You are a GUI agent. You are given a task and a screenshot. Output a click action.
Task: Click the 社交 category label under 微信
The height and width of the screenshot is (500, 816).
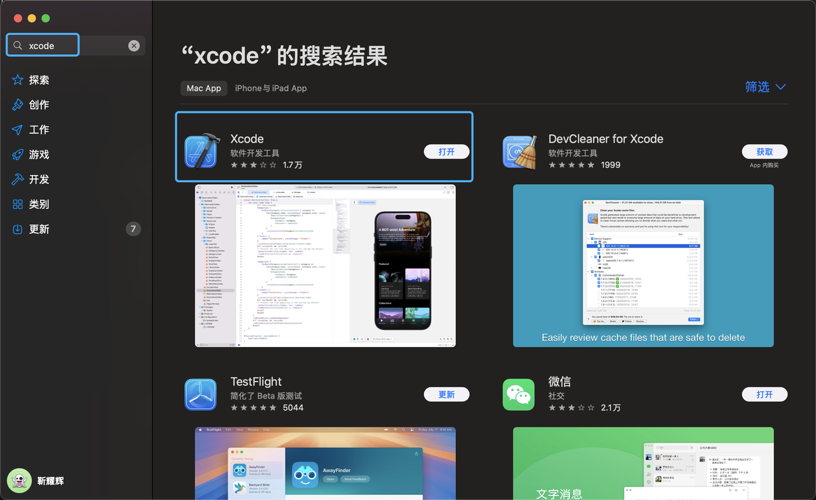click(557, 396)
